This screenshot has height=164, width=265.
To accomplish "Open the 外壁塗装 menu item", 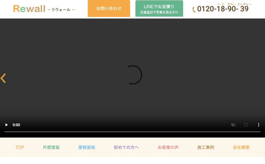I will 51,147.
